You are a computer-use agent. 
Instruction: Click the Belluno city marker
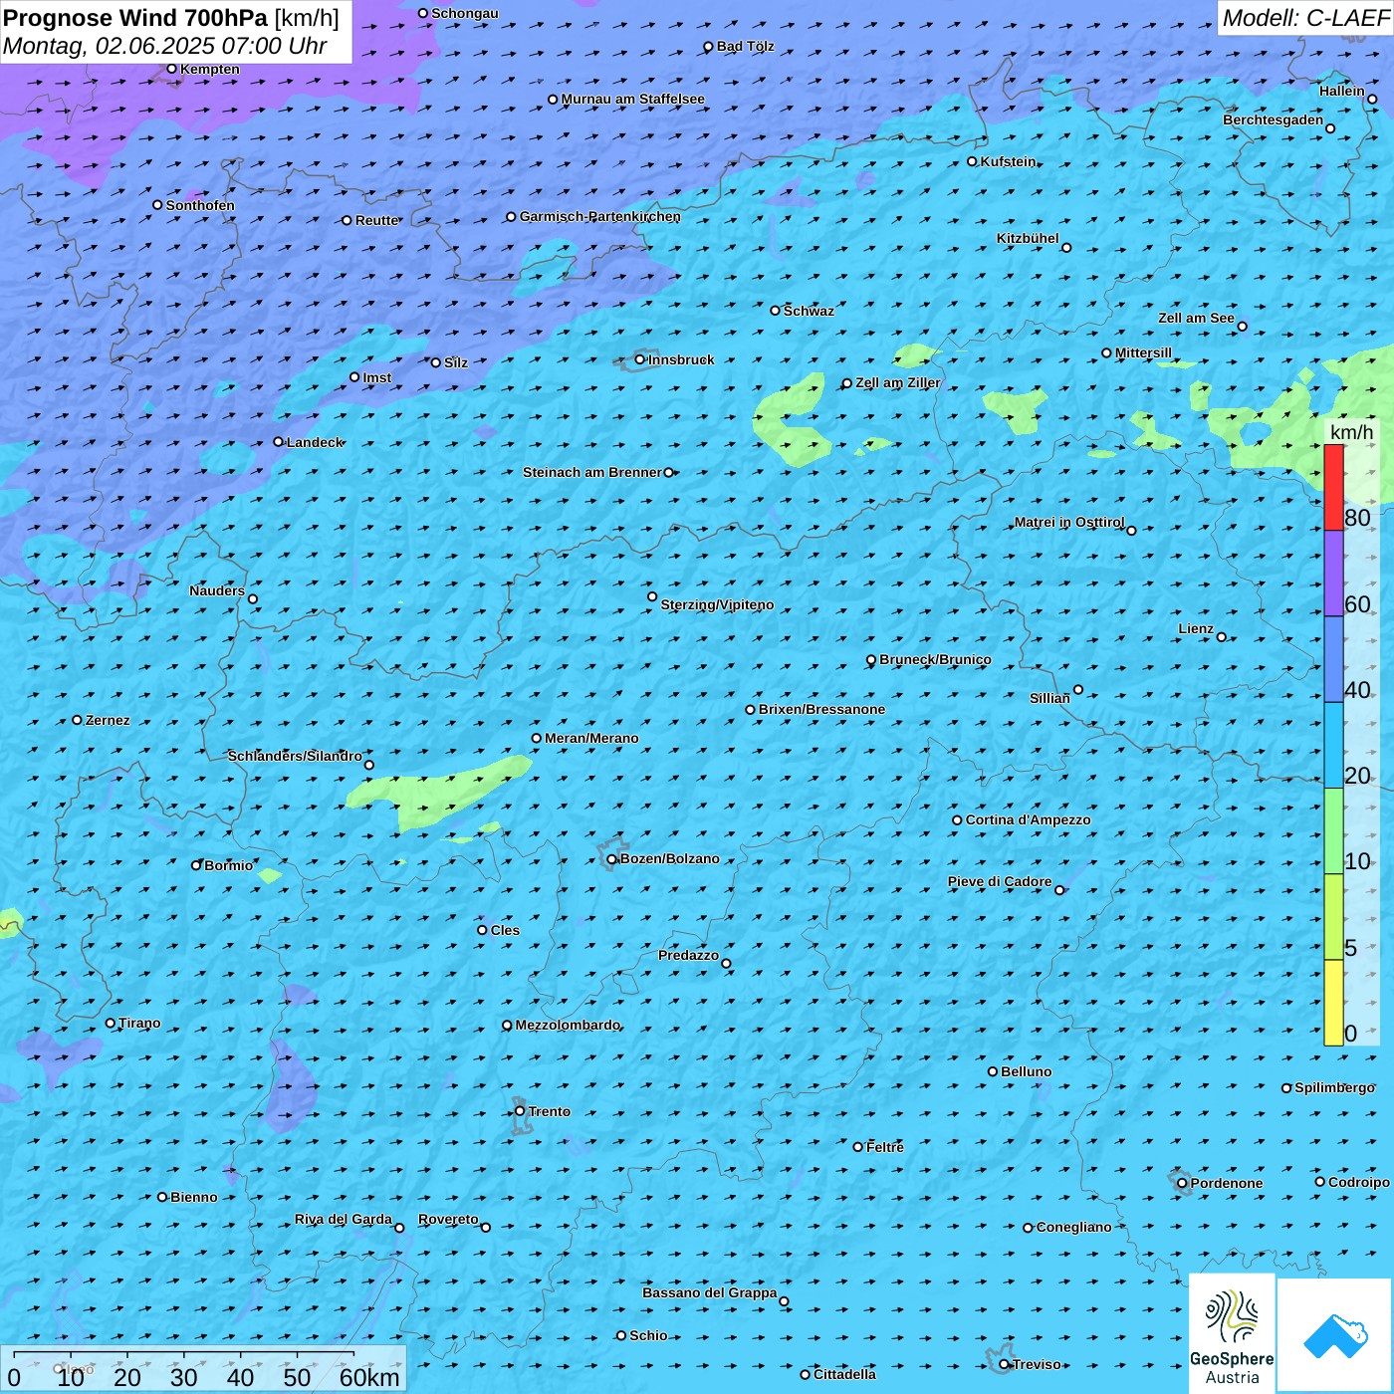tap(993, 1071)
